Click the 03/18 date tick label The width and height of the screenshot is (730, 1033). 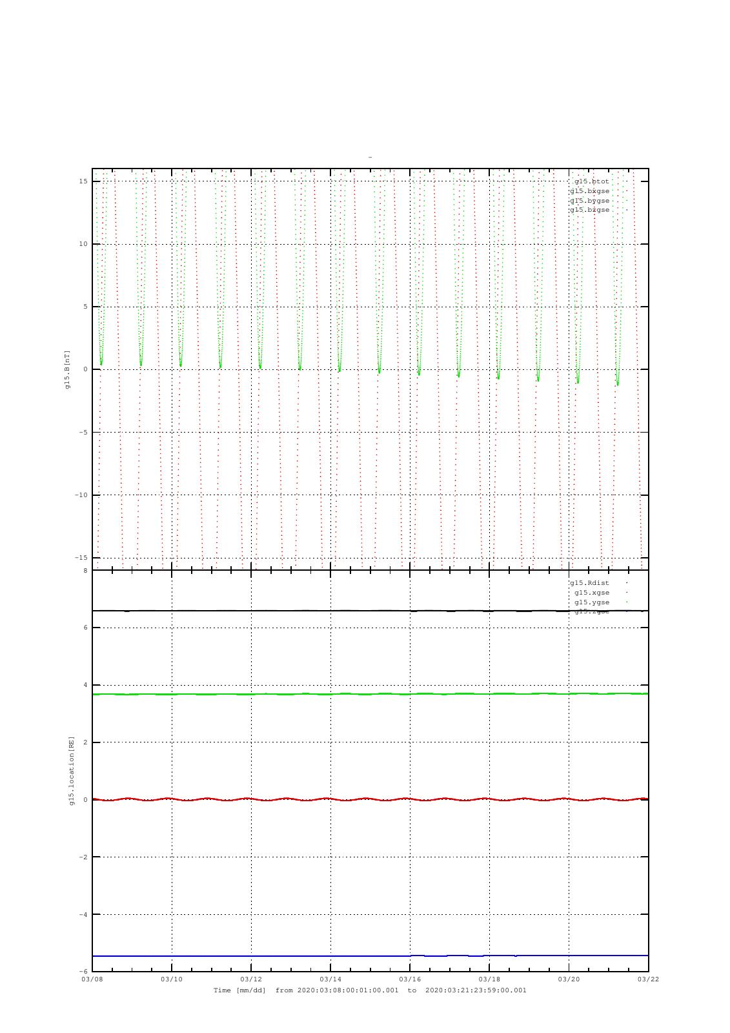click(489, 979)
